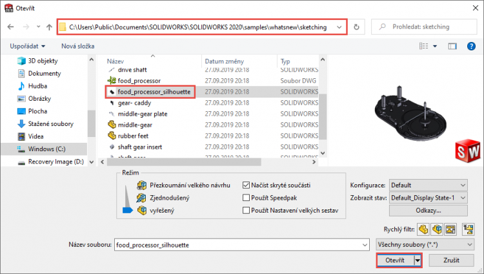
Task: Expand the Otevřít button dropdown arrow
Action: pos(418,260)
